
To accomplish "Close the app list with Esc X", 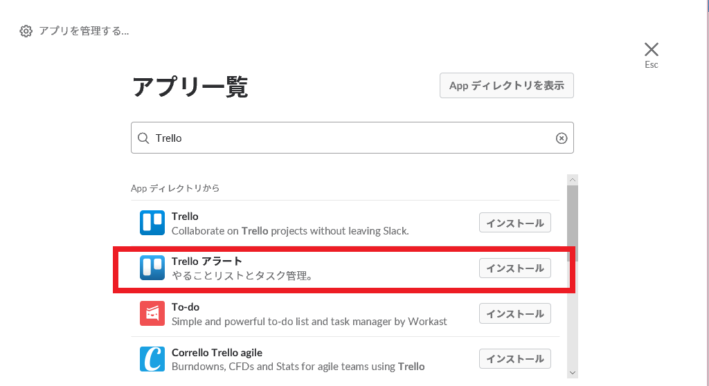I will (x=652, y=49).
